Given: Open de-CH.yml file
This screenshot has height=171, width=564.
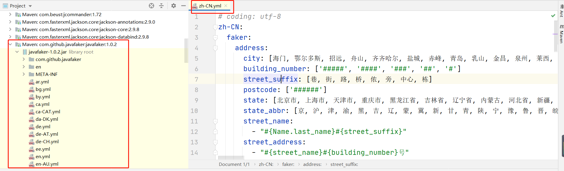Looking at the screenshot, I should click(47, 141).
